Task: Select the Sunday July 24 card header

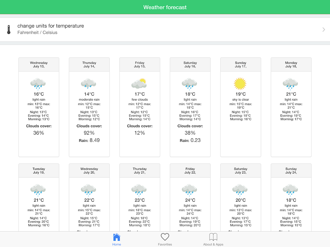Action: (291, 170)
